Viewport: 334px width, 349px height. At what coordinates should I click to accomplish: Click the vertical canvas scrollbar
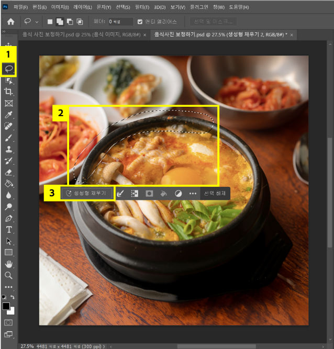[x=330, y=193]
